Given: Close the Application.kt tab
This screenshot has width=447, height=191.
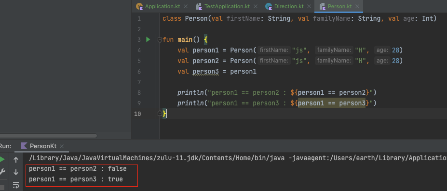Looking at the screenshot, I should (x=186, y=6).
